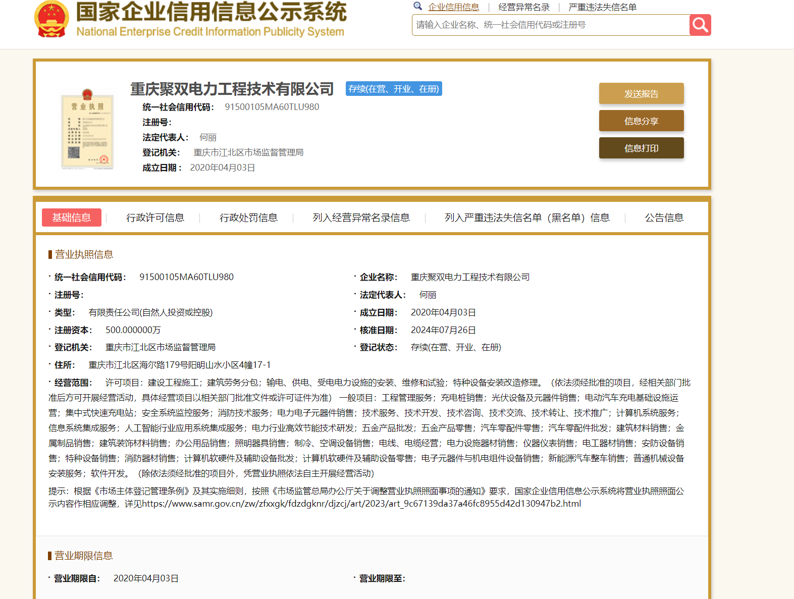Click the 存续(在营、开业、在册) status badge

[394, 89]
